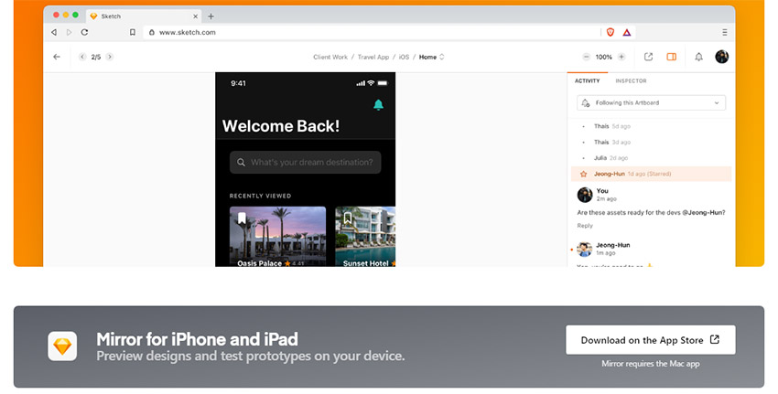
Task: Toggle bookmark on Sunset Hotel card
Action: click(x=347, y=218)
